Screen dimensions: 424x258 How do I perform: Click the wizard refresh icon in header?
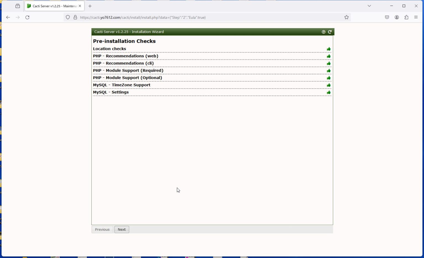[x=330, y=32]
